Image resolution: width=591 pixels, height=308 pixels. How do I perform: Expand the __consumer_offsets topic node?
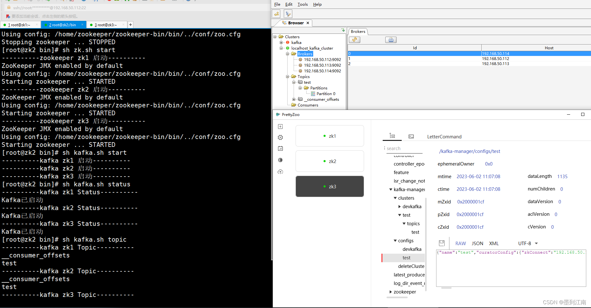click(x=294, y=99)
